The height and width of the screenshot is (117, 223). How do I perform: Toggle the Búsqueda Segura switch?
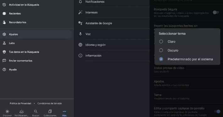pos(216,13)
